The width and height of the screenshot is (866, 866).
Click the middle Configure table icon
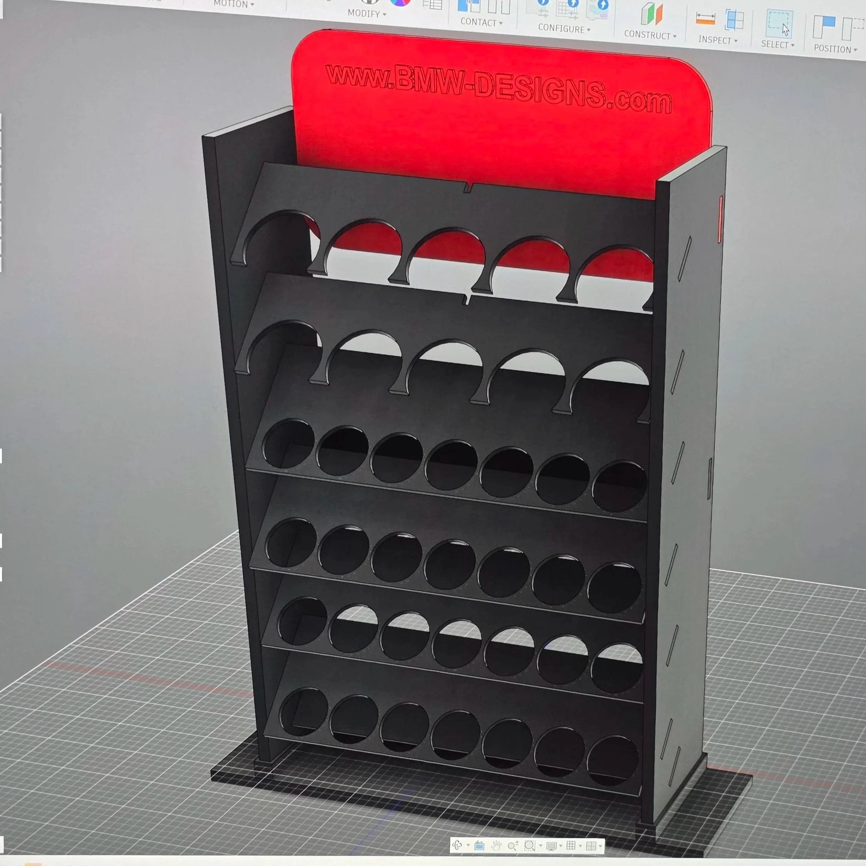click(x=568, y=10)
